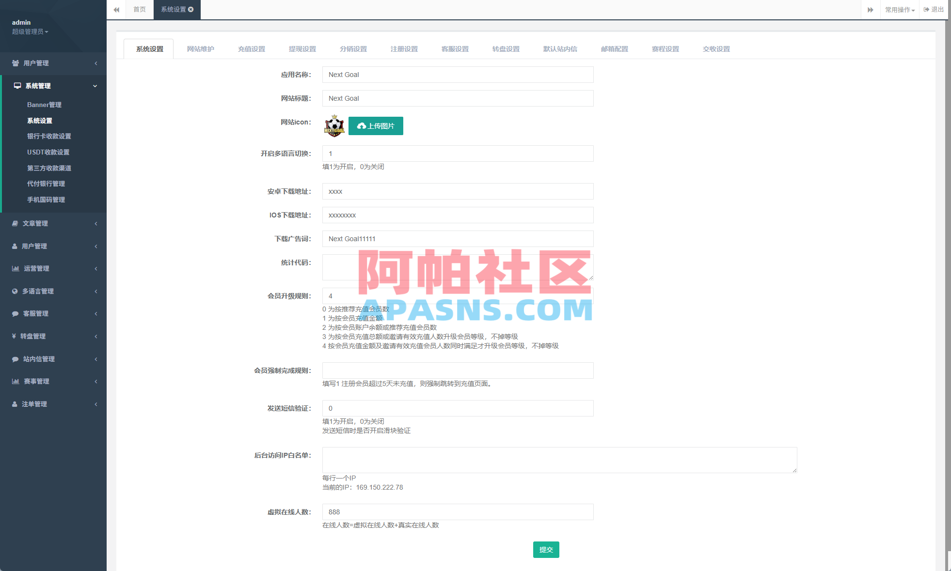Open USDT收款设置 in the sidebar

[48, 152]
